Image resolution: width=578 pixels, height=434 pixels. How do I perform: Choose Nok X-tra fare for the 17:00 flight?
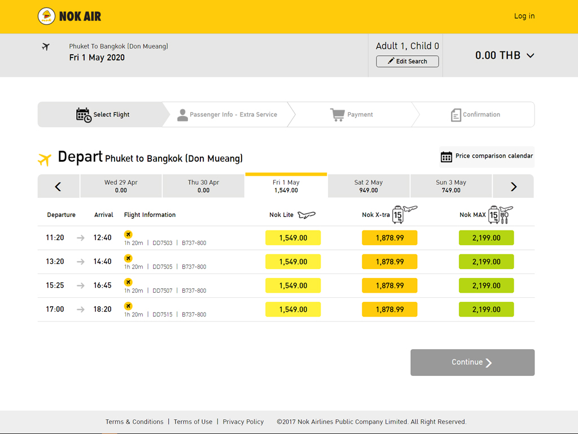(389, 310)
